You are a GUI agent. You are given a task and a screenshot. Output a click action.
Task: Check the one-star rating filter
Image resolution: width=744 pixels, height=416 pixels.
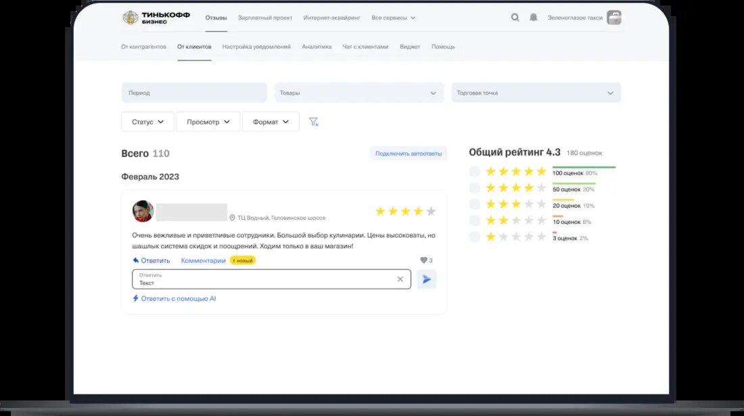tap(475, 236)
